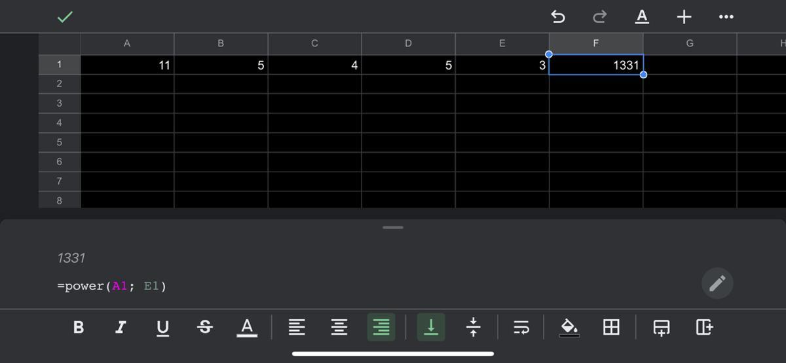Toggle italic formatting
The image size is (786, 363).
(x=121, y=327)
